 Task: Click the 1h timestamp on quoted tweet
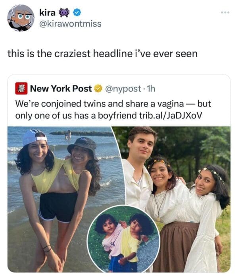pyautogui.click(x=150, y=89)
